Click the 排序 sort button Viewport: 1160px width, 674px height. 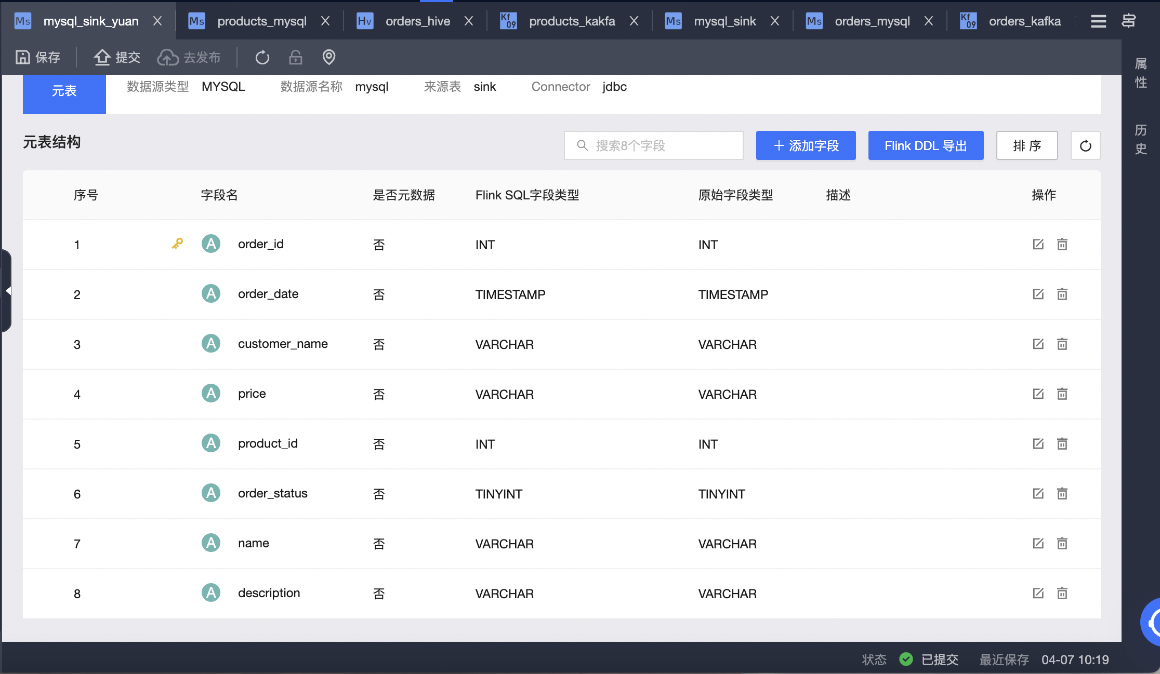pos(1027,145)
